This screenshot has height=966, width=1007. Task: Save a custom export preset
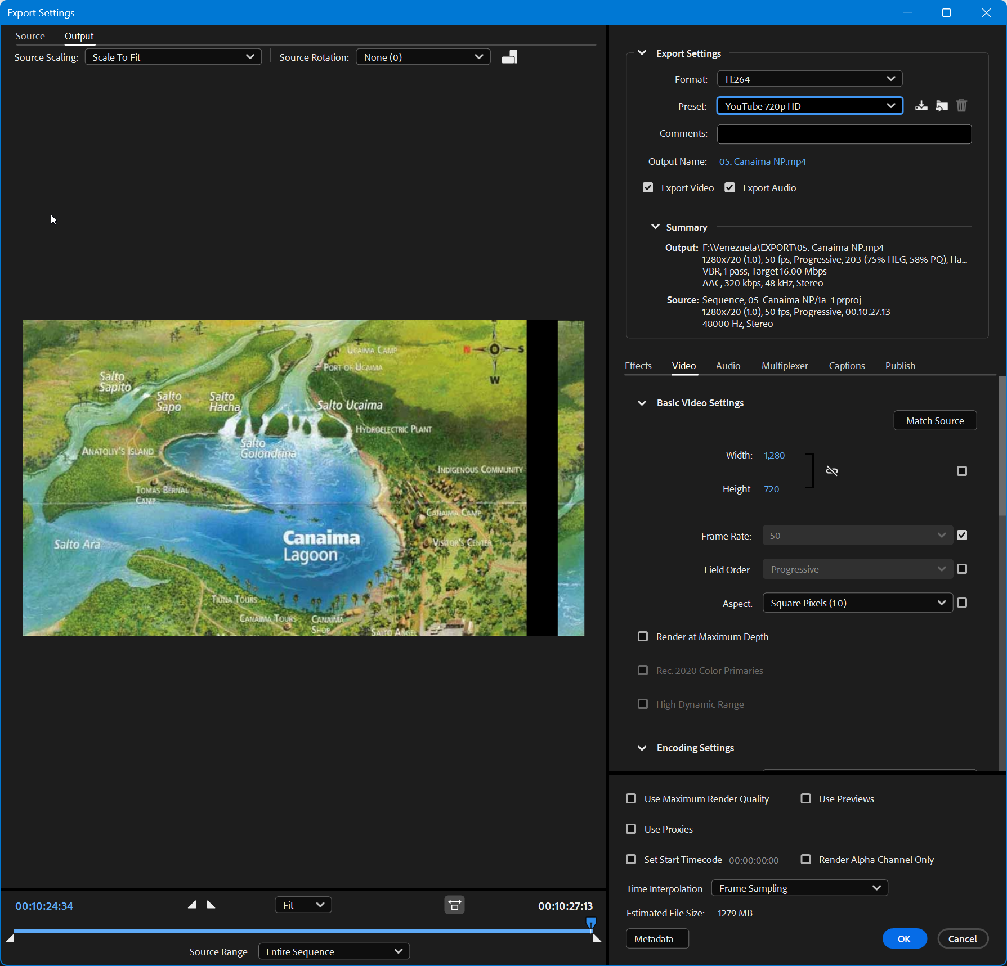coord(921,105)
